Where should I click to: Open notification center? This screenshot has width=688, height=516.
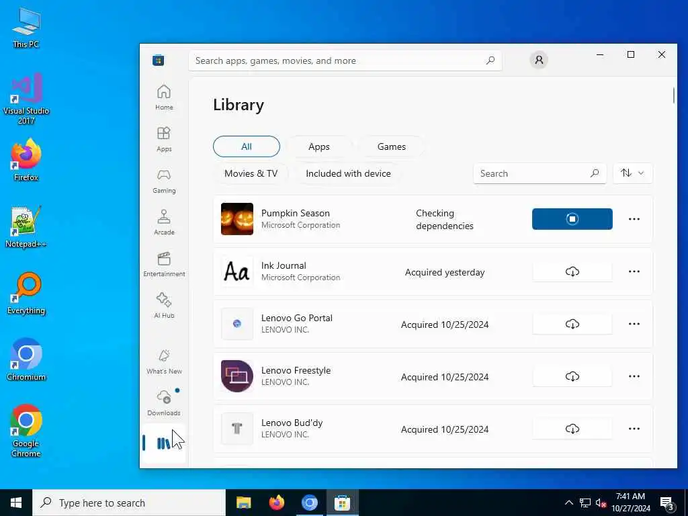tap(666, 503)
